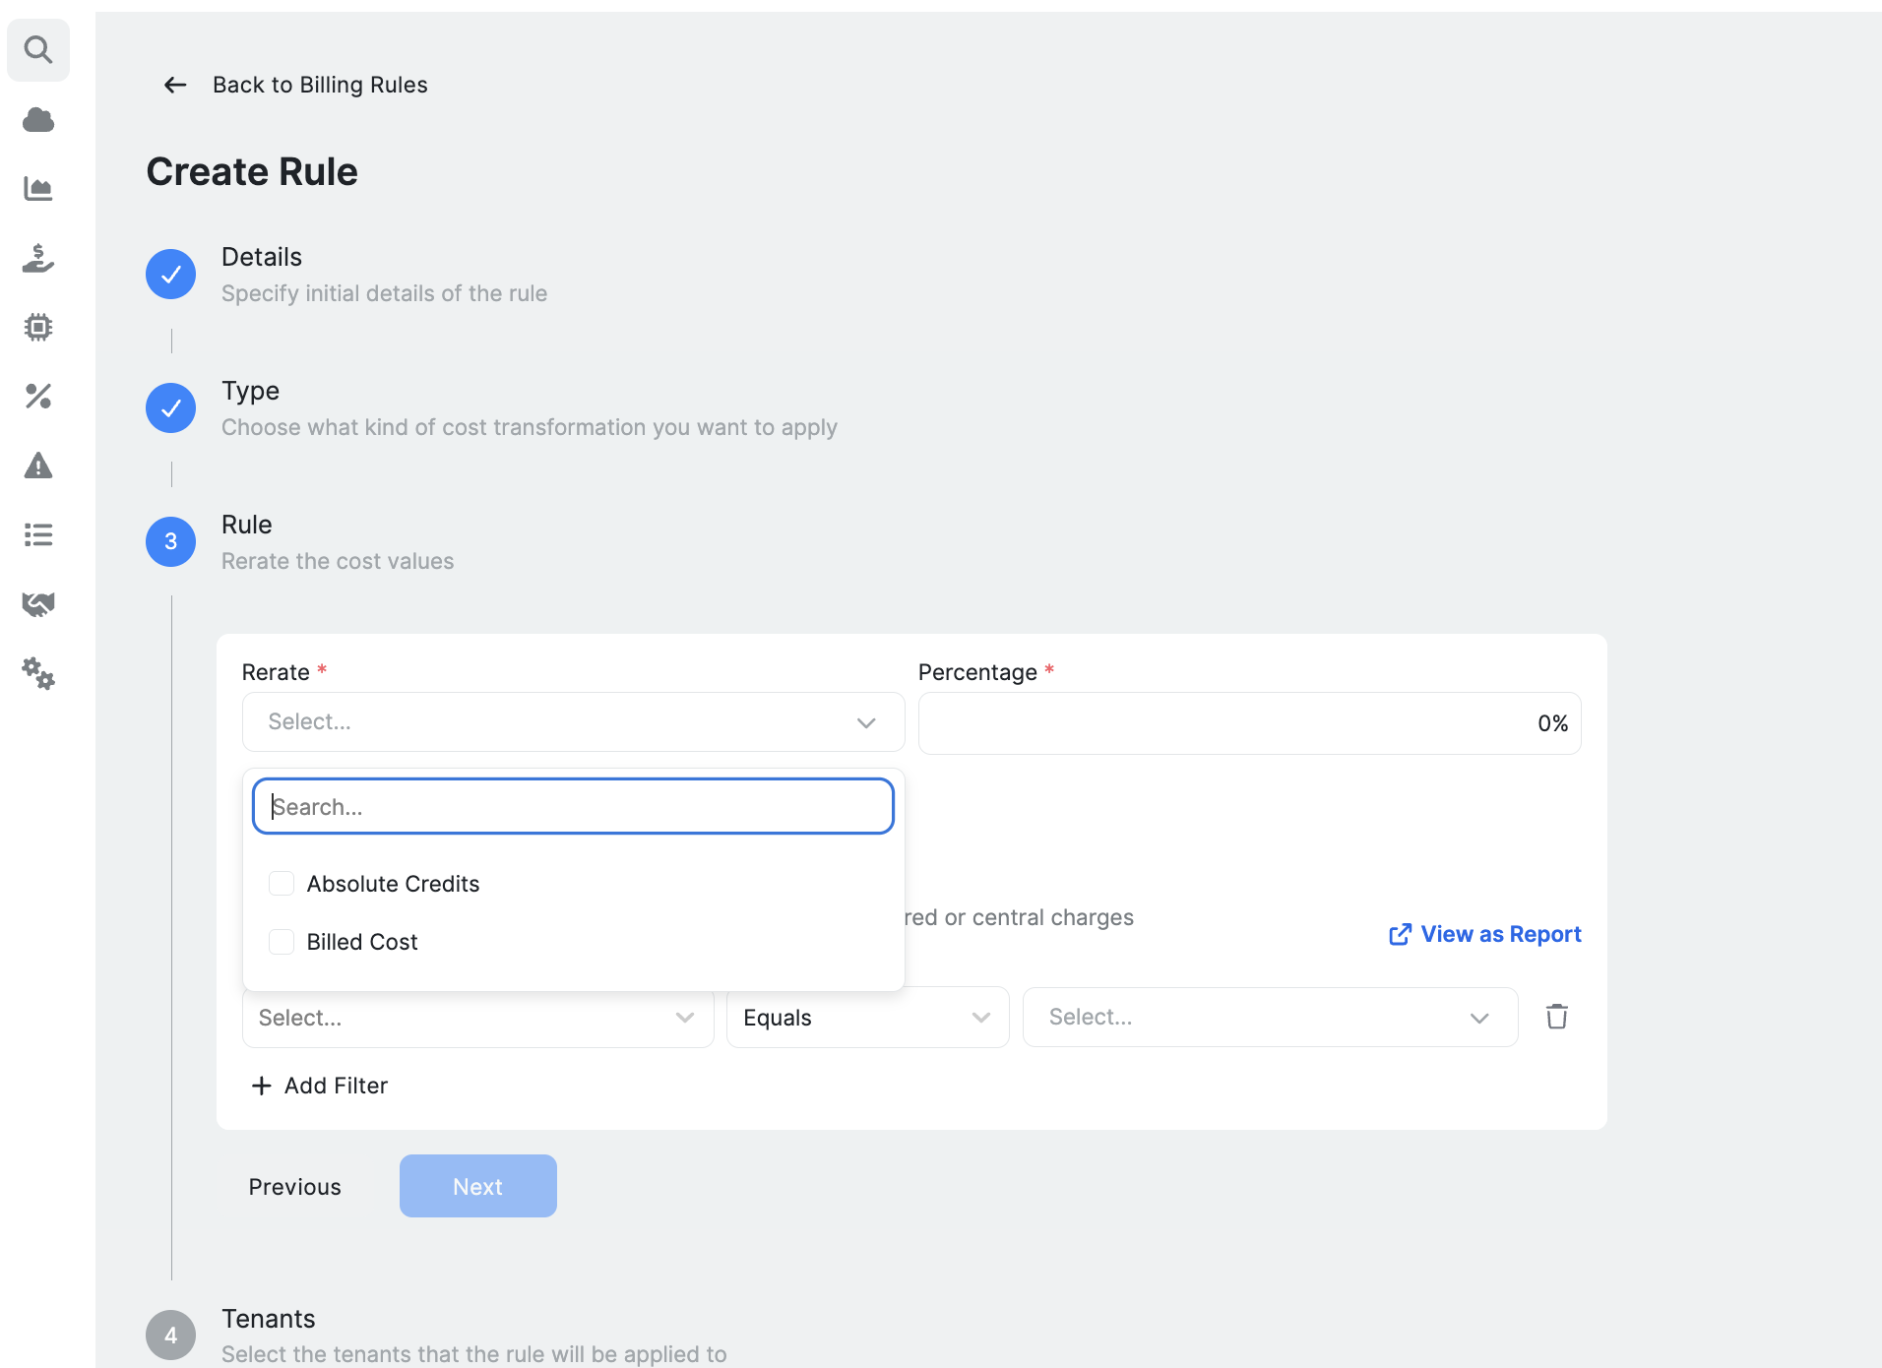Delete the filter row with trash icon
The height and width of the screenshot is (1368, 1882).
(x=1556, y=1017)
